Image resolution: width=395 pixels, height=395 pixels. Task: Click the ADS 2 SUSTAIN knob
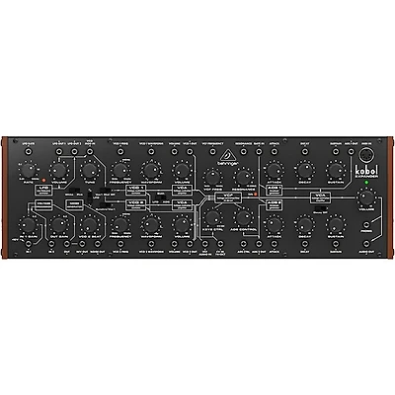[x=335, y=225]
